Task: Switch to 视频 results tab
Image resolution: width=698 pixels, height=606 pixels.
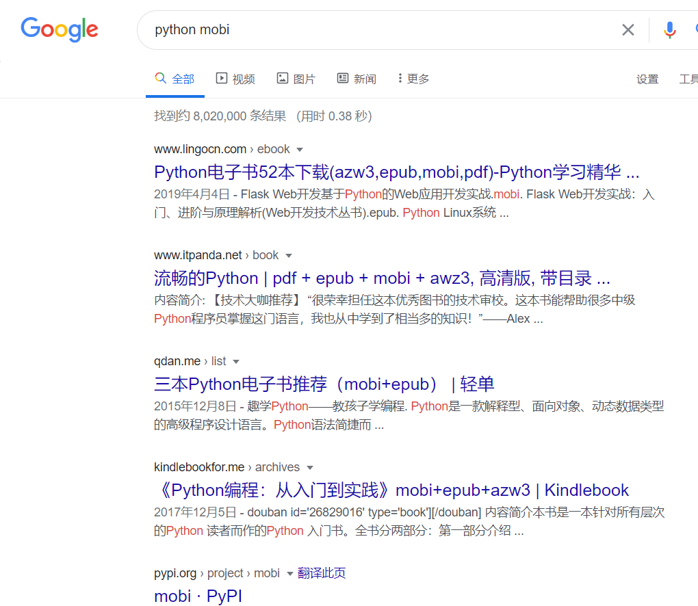Action: tap(235, 79)
